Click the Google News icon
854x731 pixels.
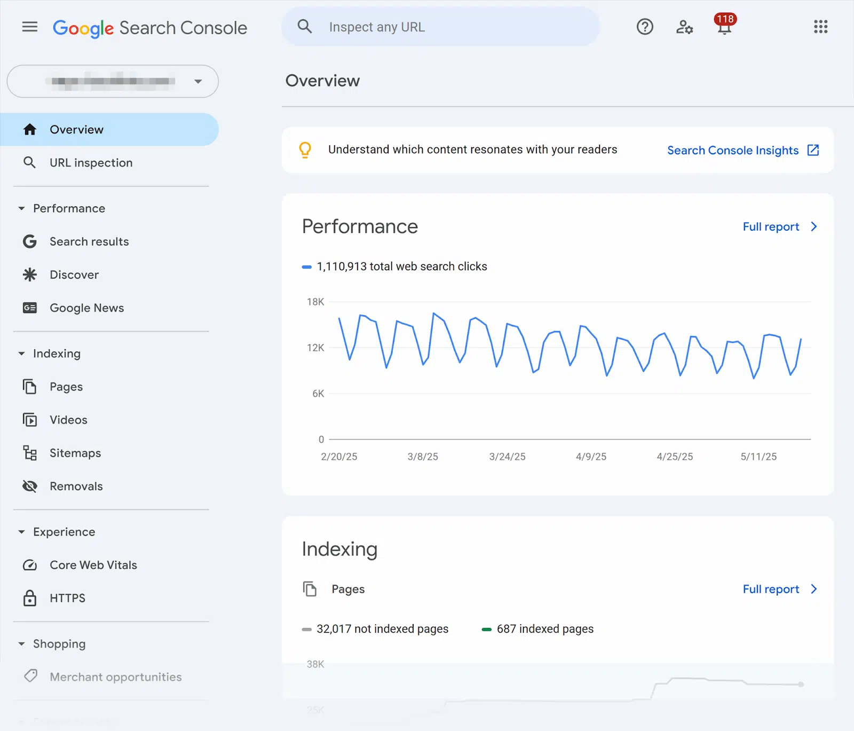30,308
